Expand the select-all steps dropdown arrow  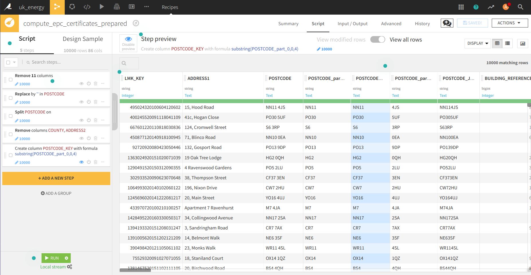click(x=14, y=62)
